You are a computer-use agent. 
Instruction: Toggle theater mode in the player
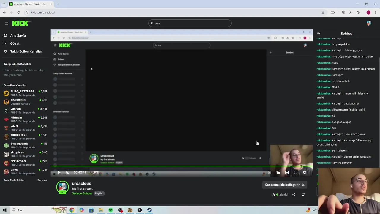287,172
